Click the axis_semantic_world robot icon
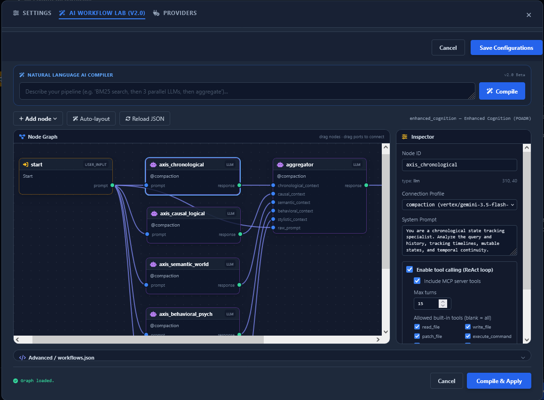 (153, 264)
